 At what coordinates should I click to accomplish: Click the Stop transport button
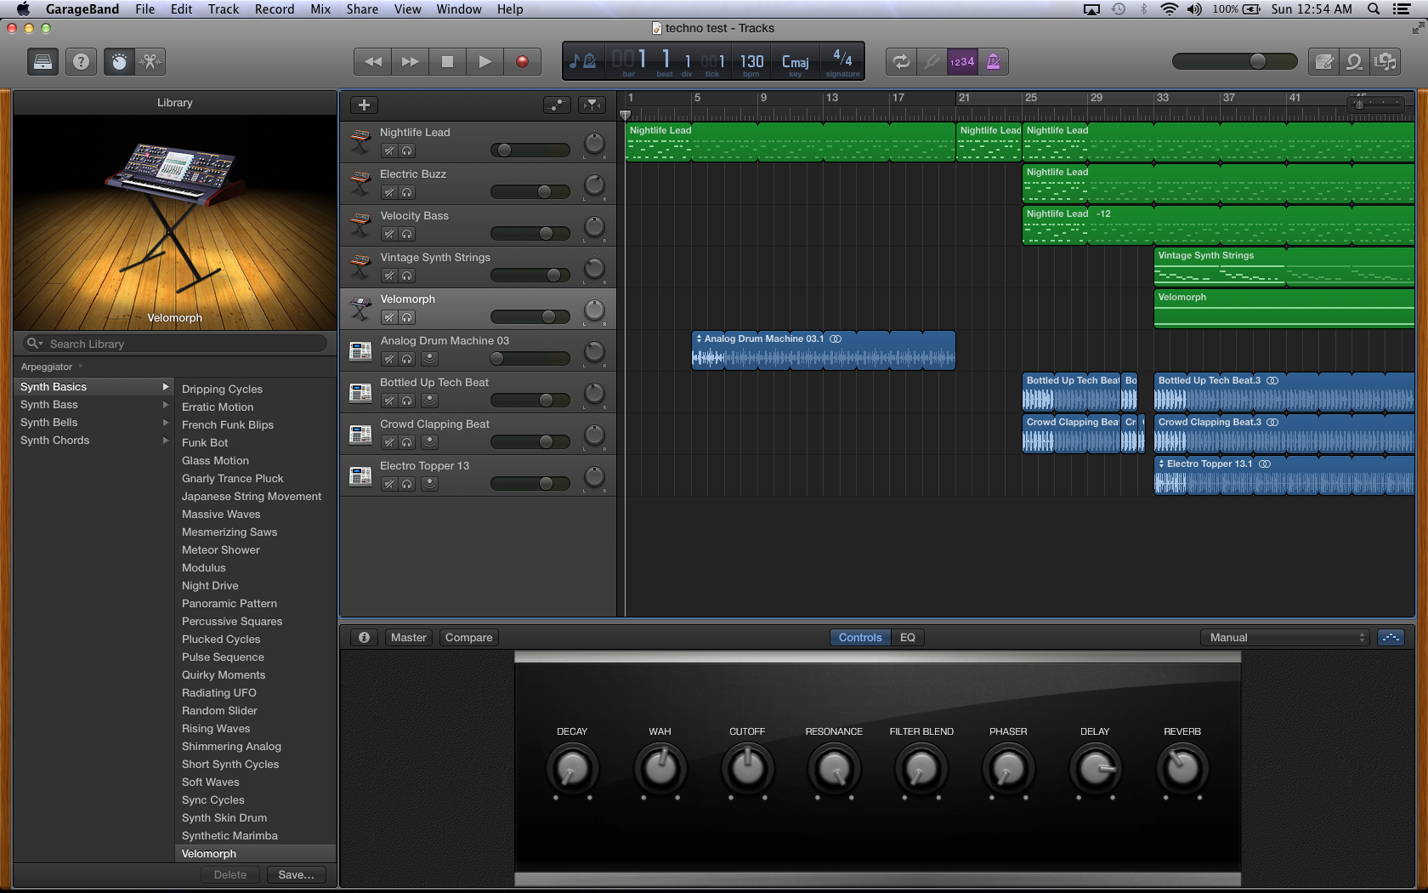click(x=447, y=61)
